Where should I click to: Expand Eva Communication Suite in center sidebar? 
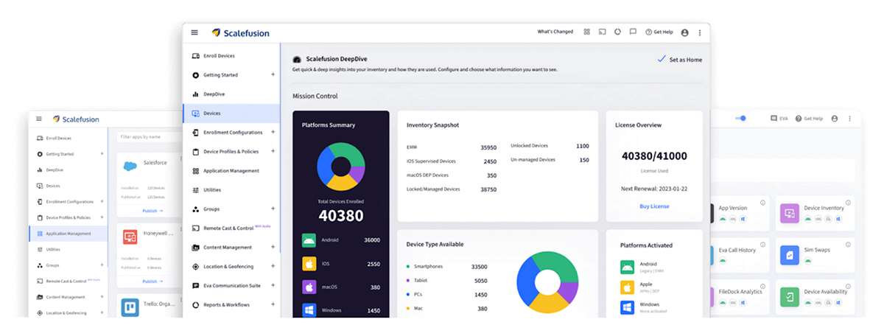pyautogui.click(x=273, y=285)
